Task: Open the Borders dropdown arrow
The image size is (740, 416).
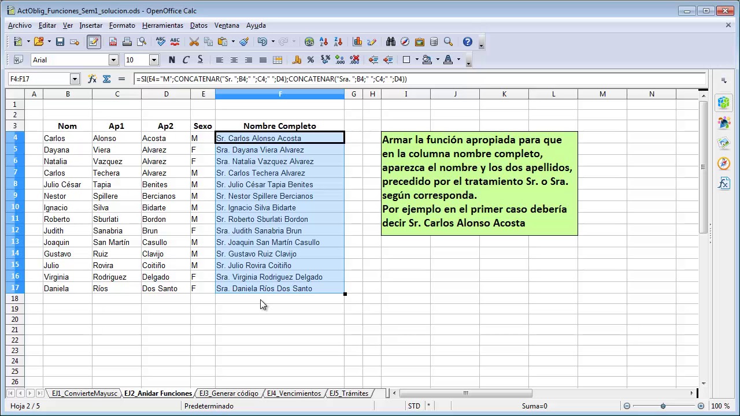Action: [x=417, y=60]
